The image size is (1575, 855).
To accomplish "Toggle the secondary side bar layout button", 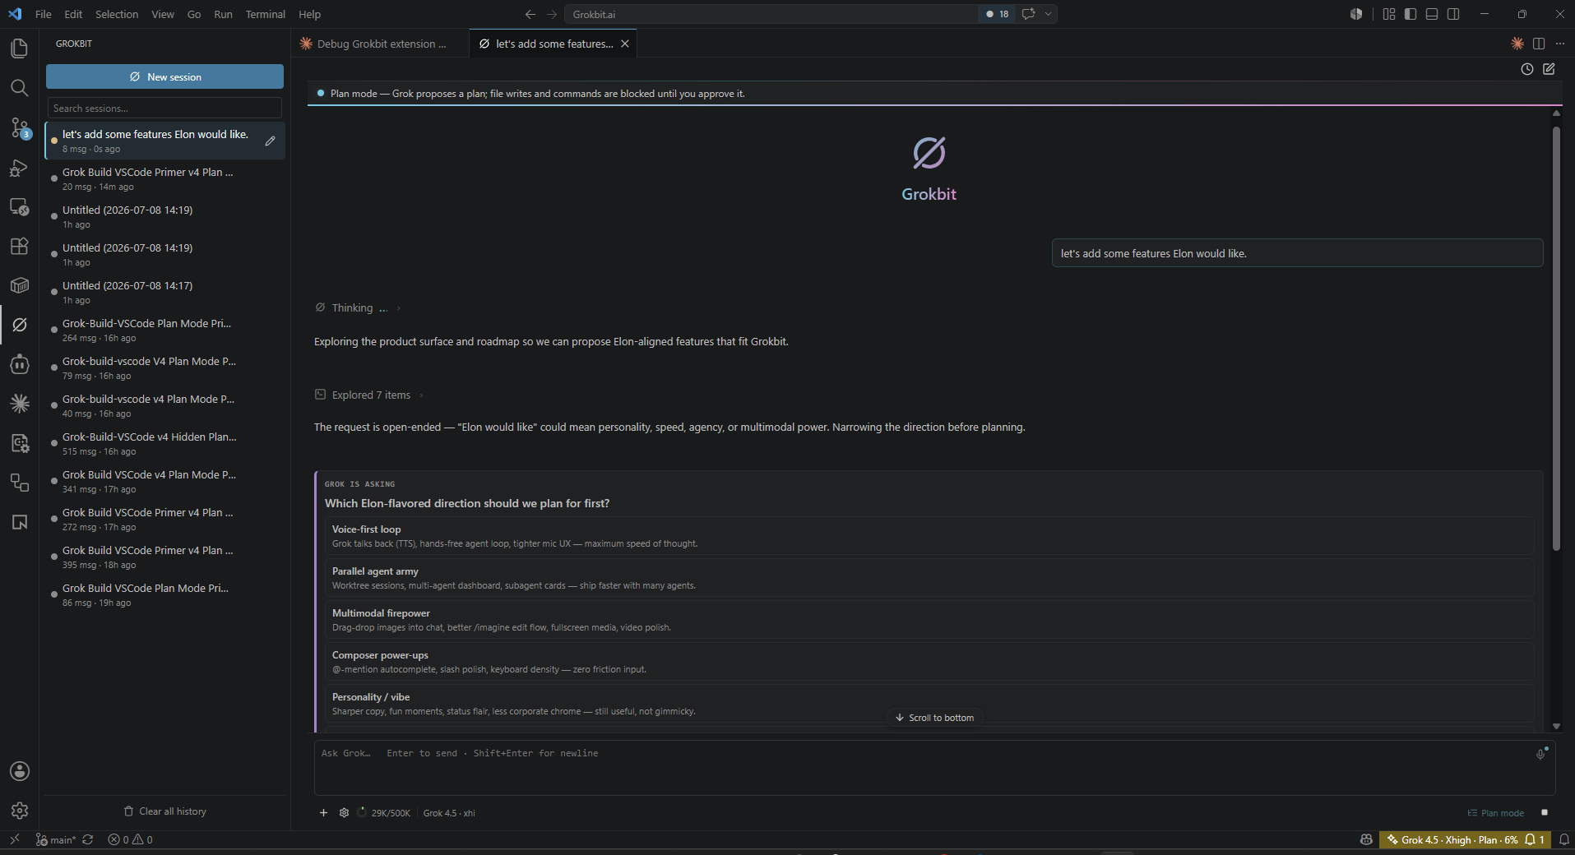I will 1453,14.
